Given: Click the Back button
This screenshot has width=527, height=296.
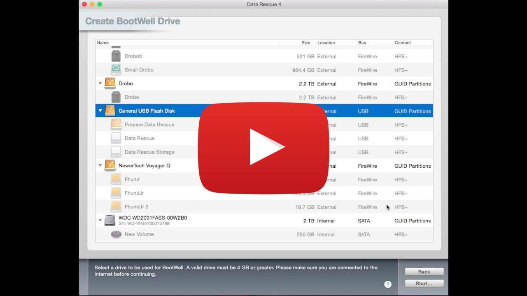Looking at the screenshot, I should point(424,271).
